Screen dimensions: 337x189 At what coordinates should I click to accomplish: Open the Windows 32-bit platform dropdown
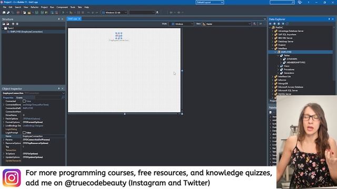coord(114,13)
